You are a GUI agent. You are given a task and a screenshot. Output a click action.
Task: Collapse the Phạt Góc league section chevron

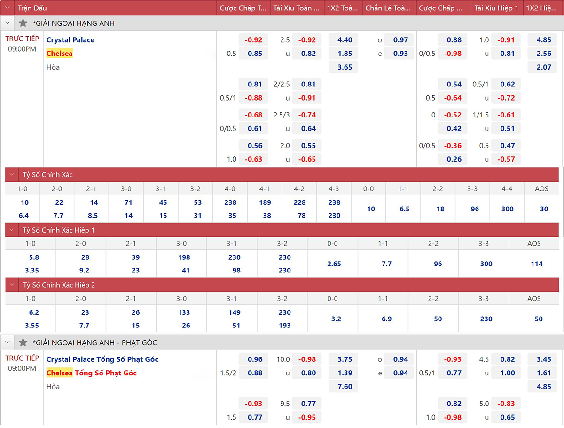[7, 342]
